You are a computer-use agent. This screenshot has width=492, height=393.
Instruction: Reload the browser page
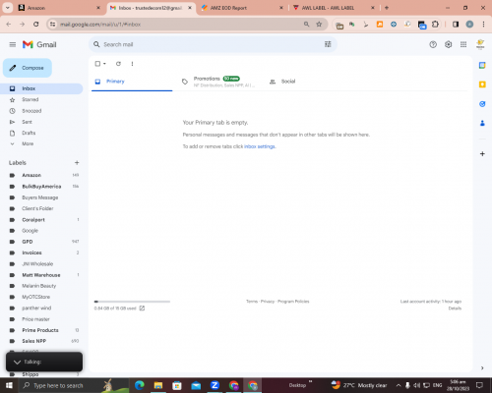(x=36, y=25)
